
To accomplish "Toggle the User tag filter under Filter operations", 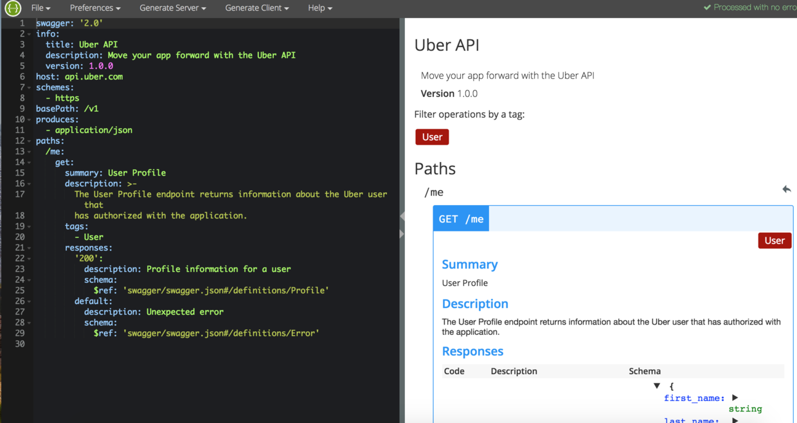I will coord(432,137).
